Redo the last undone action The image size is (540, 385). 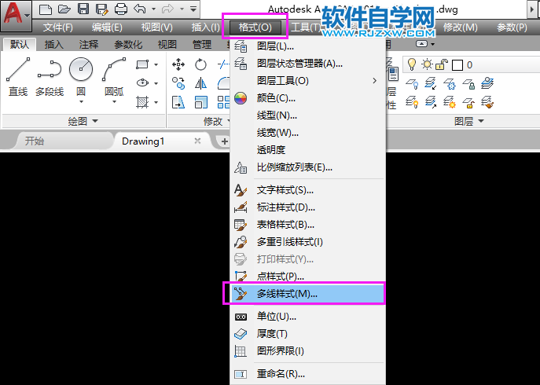click(x=167, y=9)
